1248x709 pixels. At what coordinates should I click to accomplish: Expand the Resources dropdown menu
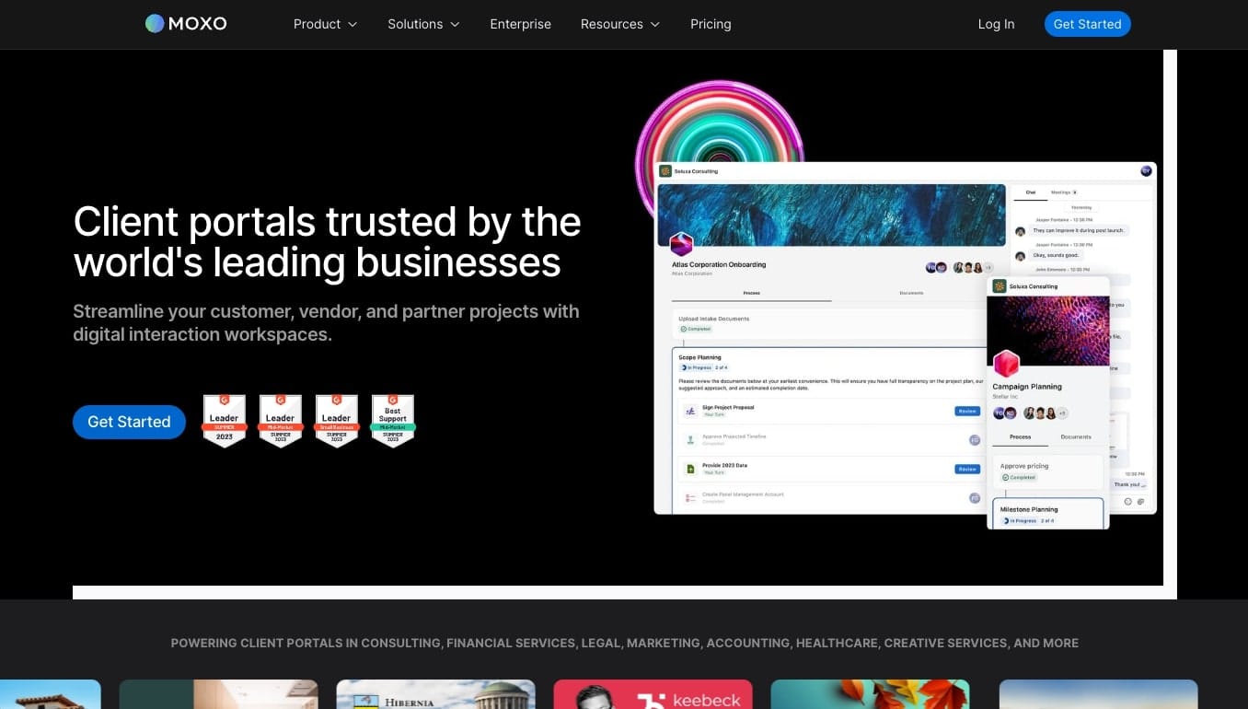619,24
